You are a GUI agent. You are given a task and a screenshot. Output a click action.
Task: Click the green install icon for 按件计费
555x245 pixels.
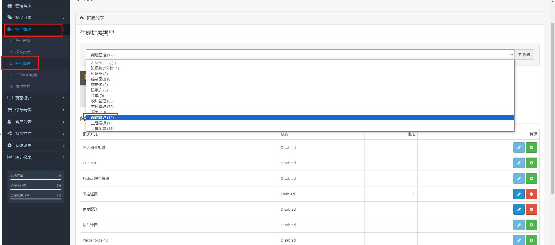coord(531,225)
